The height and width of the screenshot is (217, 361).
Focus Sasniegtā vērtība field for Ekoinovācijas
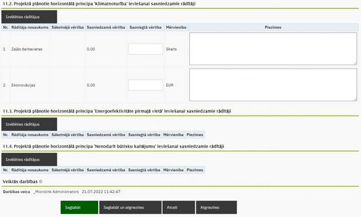145,85
